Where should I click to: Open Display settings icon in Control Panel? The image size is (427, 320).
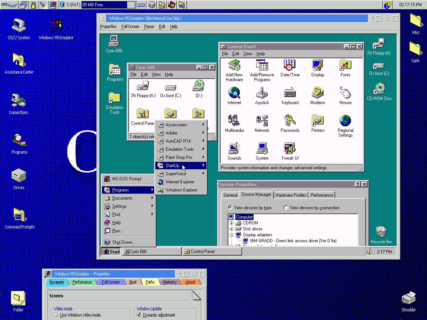point(318,68)
